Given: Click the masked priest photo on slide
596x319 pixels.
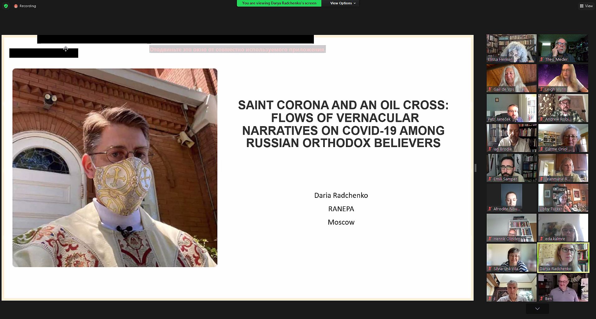Looking at the screenshot, I should 115,168.
